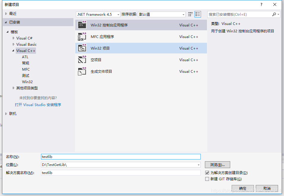Screen dimensions: 284x196
Task: Enable 新建 GIT 存储库 checkbox
Action: pyautogui.click(x=207, y=179)
